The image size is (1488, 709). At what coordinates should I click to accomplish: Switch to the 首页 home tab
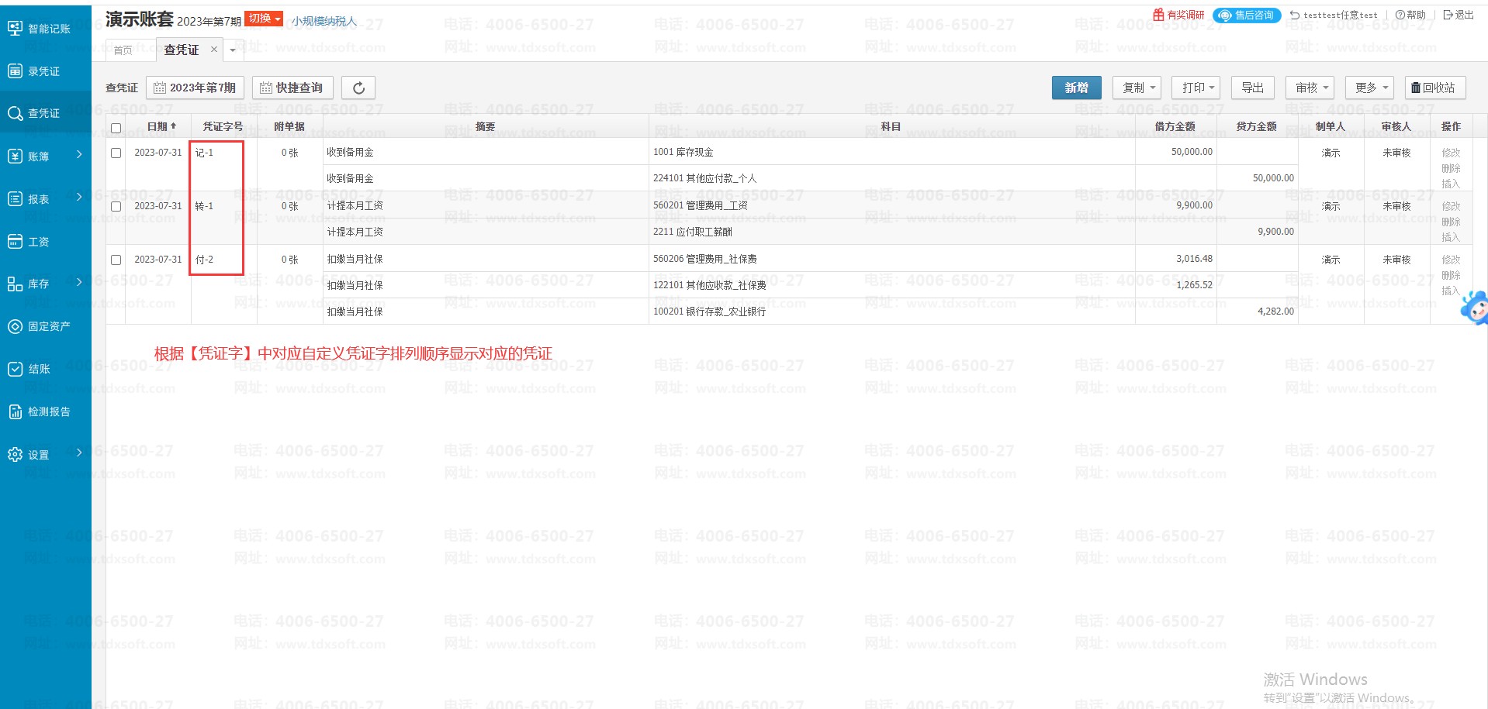click(x=123, y=50)
